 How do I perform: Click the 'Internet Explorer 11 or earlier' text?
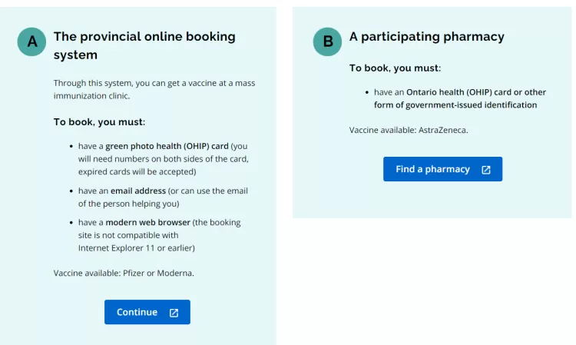pos(136,248)
